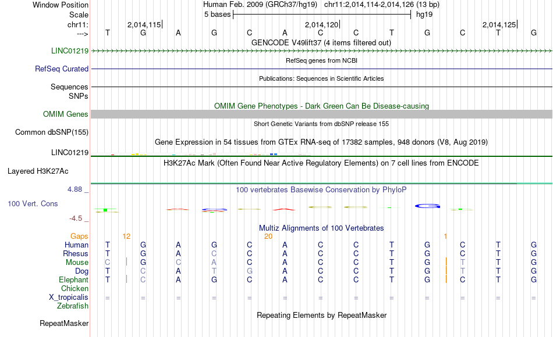
Task: Click the OMIM Gene Phenotypes track title
Action: (x=322, y=106)
